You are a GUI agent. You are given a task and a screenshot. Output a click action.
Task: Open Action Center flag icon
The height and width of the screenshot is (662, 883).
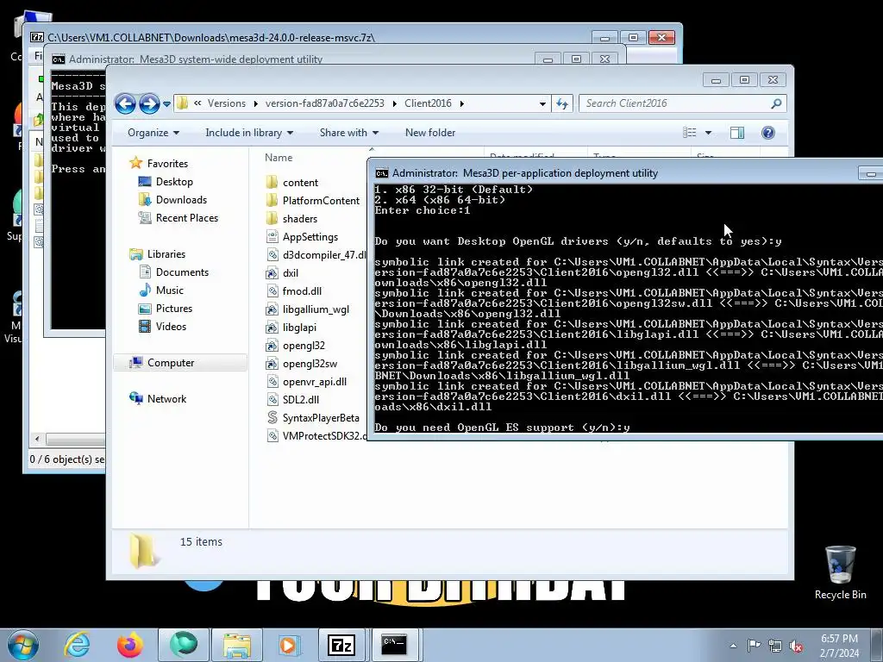coord(754,646)
